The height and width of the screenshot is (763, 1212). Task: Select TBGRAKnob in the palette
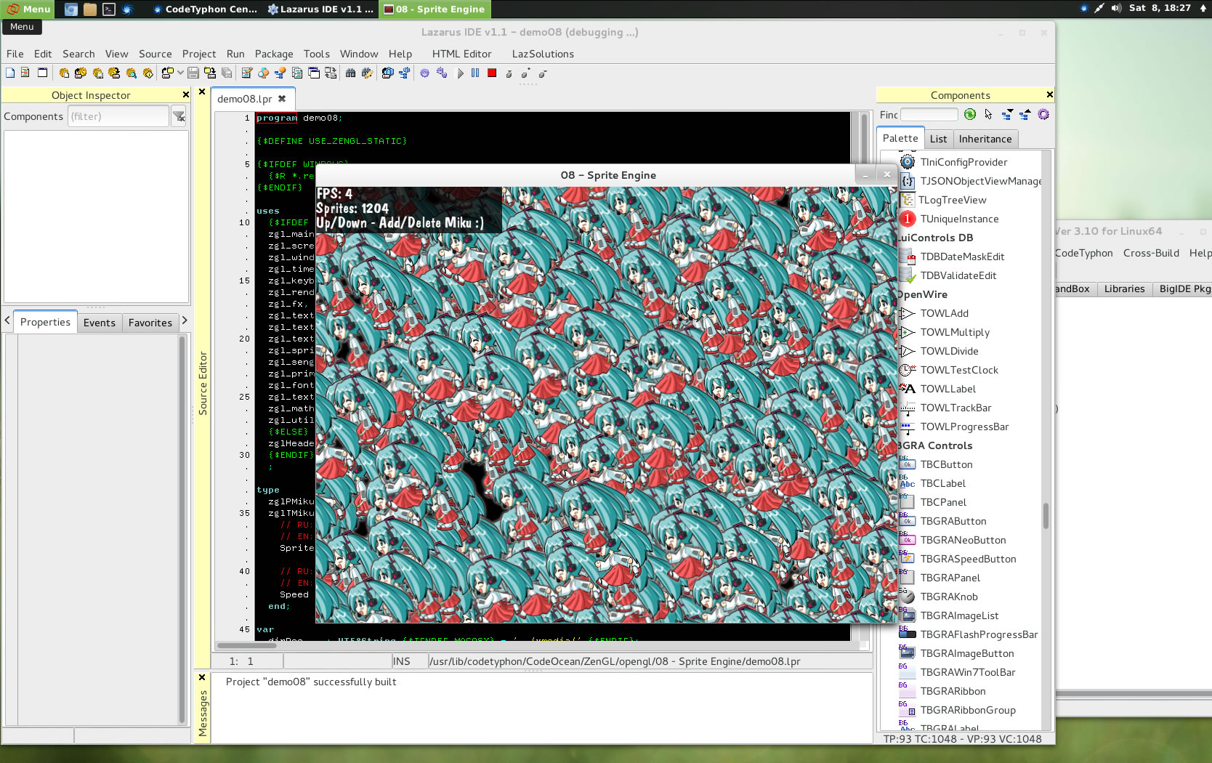pos(949,597)
